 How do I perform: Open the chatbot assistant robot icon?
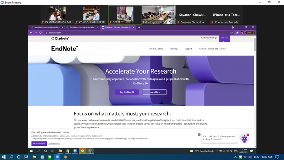tap(244, 139)
